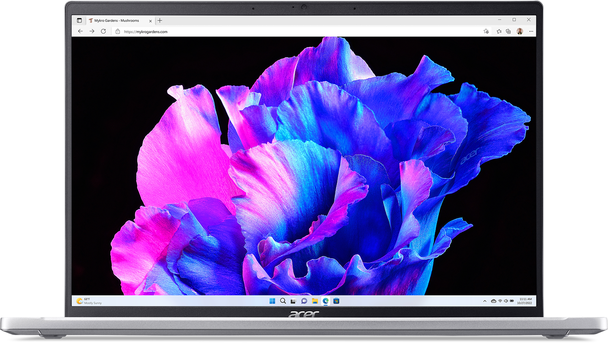Open the Collections panel
Viewport: 608px width, 343px height.
click(508, 31)
